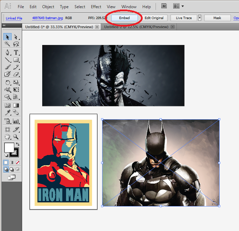The image size is (239, 231).
Task: Open the View menu
Action: [111, 7]
